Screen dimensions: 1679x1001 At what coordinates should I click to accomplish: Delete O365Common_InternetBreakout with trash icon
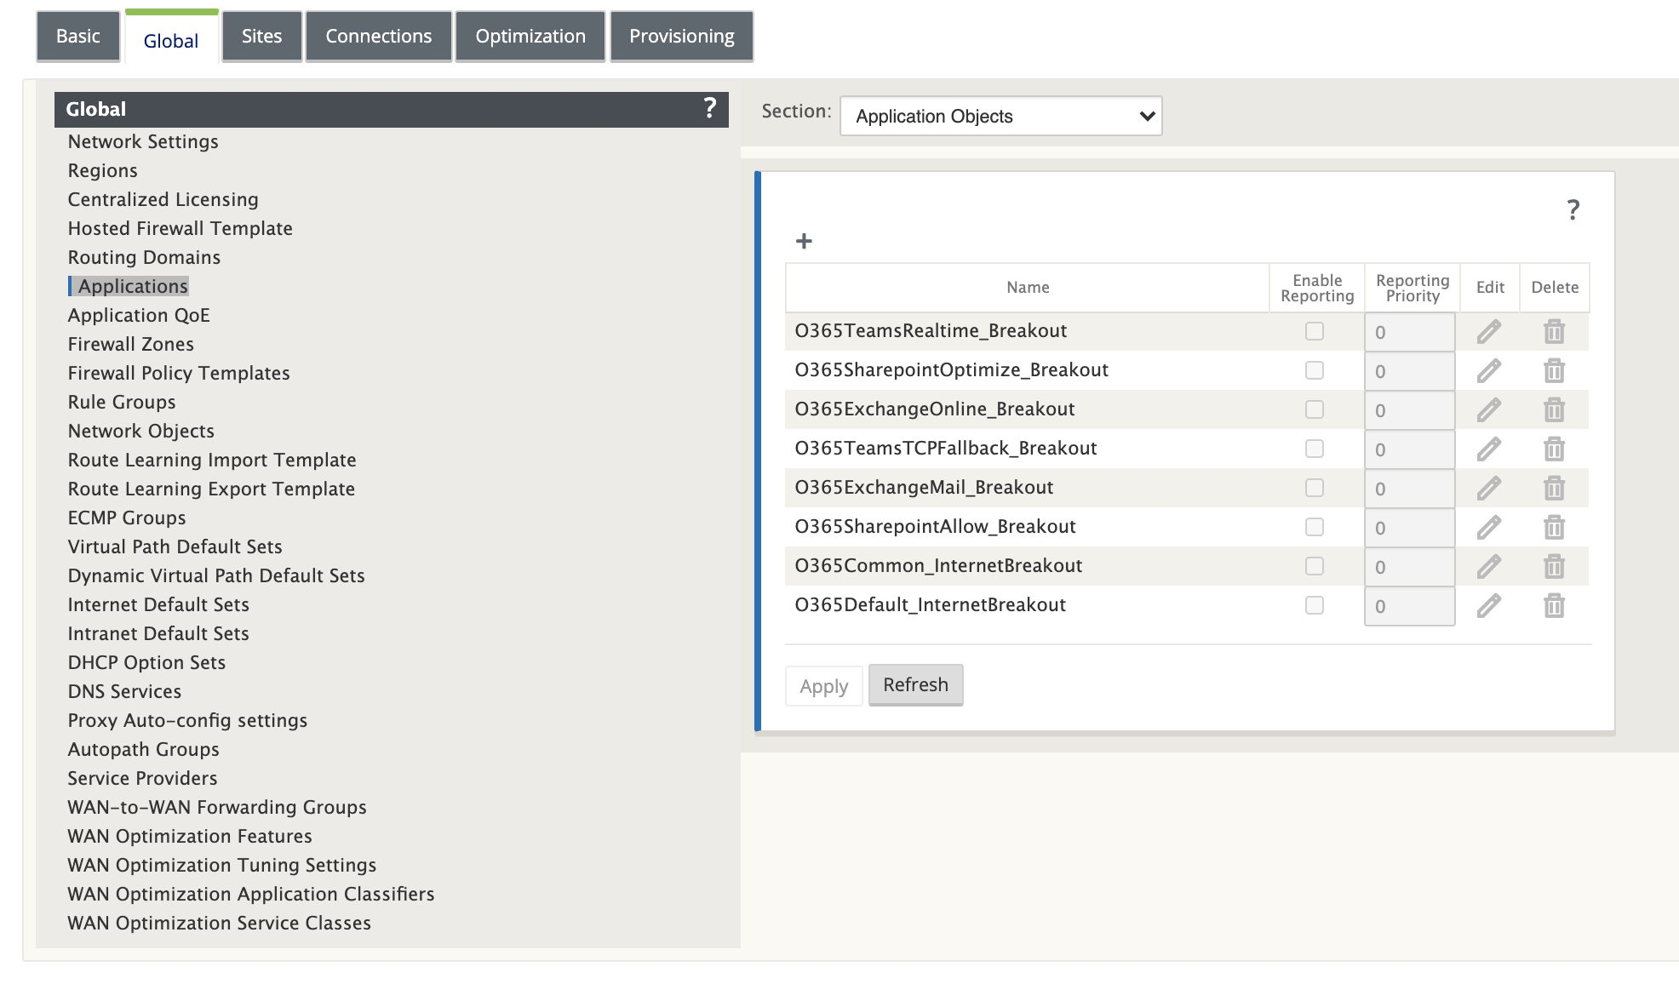tap(1554, 566)
